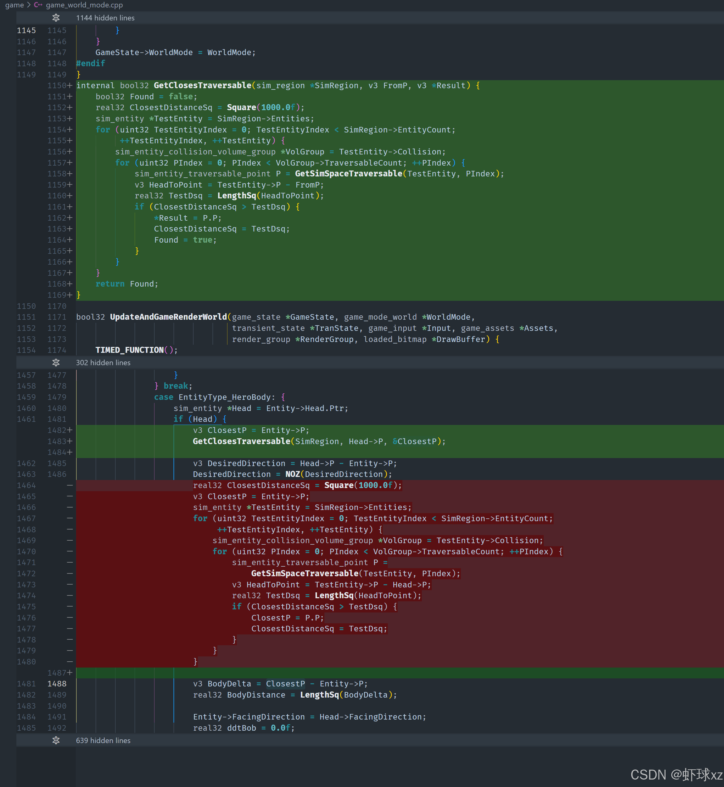This screenshot has width=724, height=787.
Task: Open the game_world_mode.cpp breadcrumb item
Action: pyautogui.click(x=84, y=5)
